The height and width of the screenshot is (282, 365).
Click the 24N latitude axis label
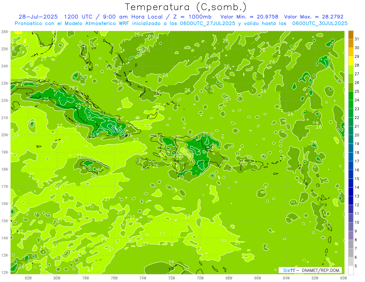coord(4,66)
